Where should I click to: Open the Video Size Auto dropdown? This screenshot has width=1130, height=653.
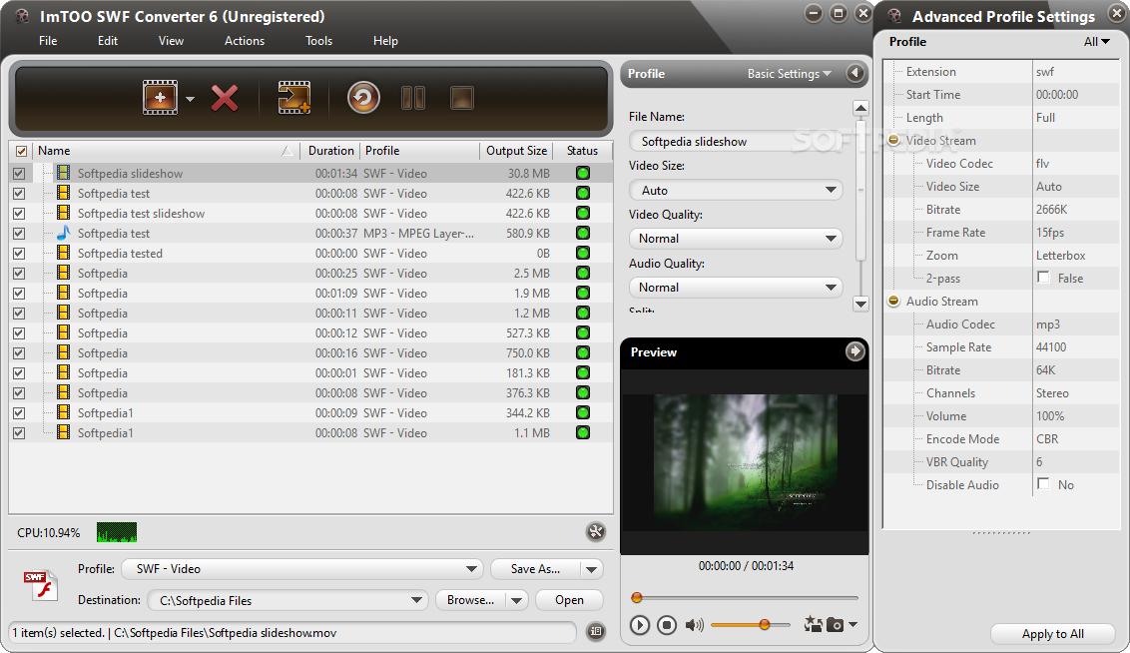[735, 191]
